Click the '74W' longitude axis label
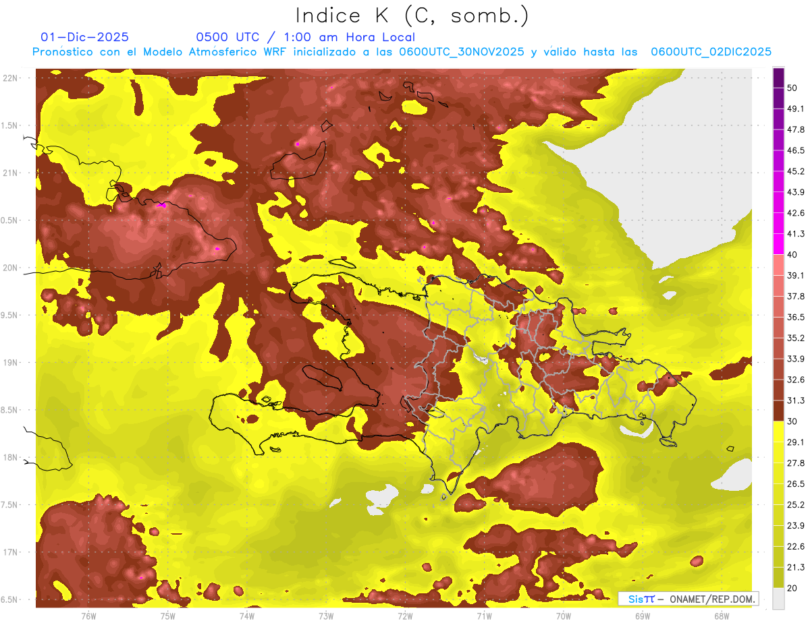This screenshot has height=625, width=810. click(x=246, y=617)
